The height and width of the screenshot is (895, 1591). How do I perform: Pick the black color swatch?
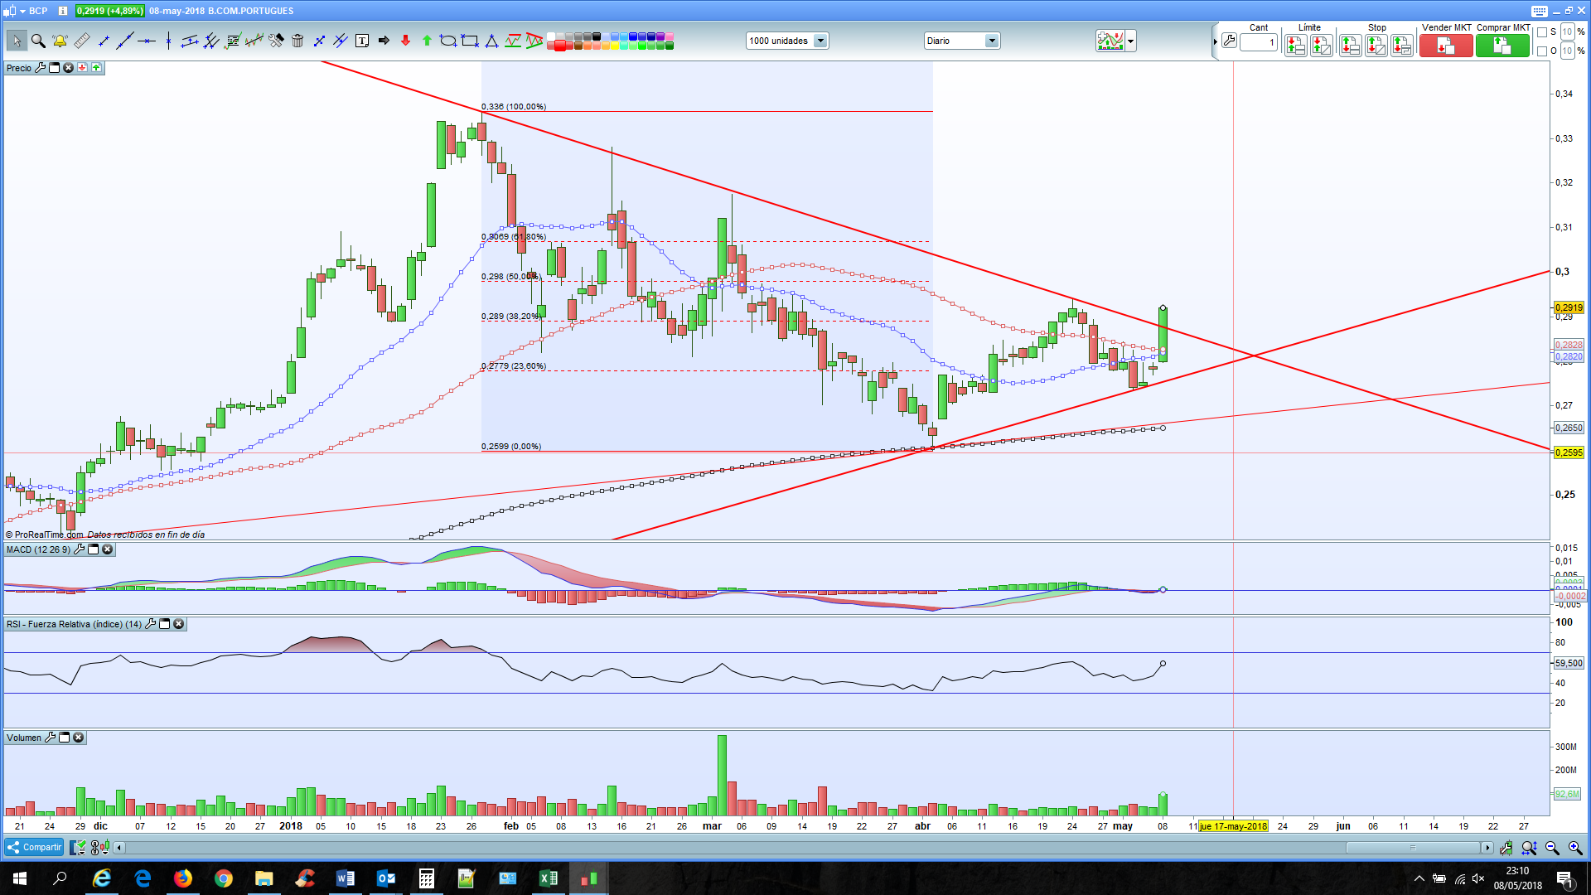[x=597, y=36]
